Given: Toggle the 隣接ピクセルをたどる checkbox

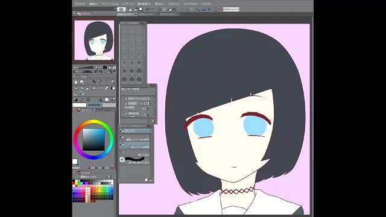Looking at the screenshot, I should pyautogui.click(x=126, y=99).
